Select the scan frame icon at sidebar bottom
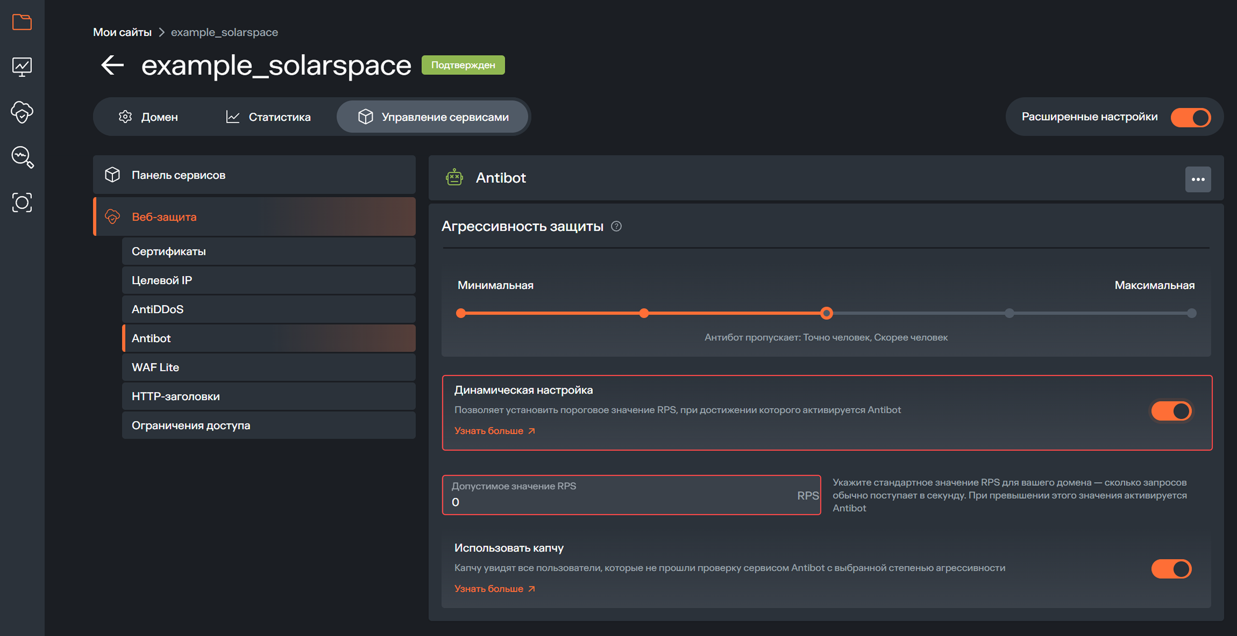Viewport: 1237px width, 636px height. pyautogui.click(x=22, y=203)
